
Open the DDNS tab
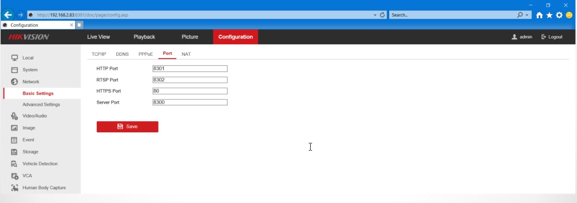pos(122,54)
